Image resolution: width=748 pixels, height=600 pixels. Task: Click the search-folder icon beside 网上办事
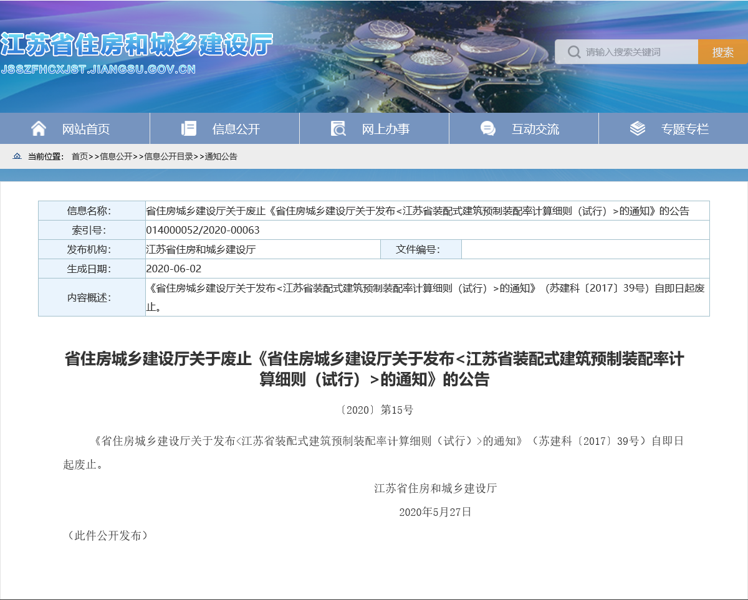pos(338,128)
